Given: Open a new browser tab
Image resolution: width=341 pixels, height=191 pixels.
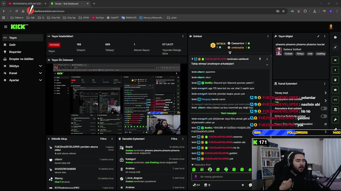Looking at the screenshot, I should point(94,4).
